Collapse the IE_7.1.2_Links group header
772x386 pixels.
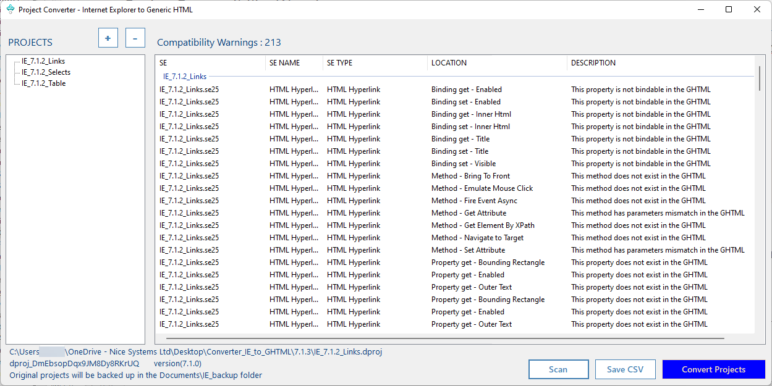point(185,77)
